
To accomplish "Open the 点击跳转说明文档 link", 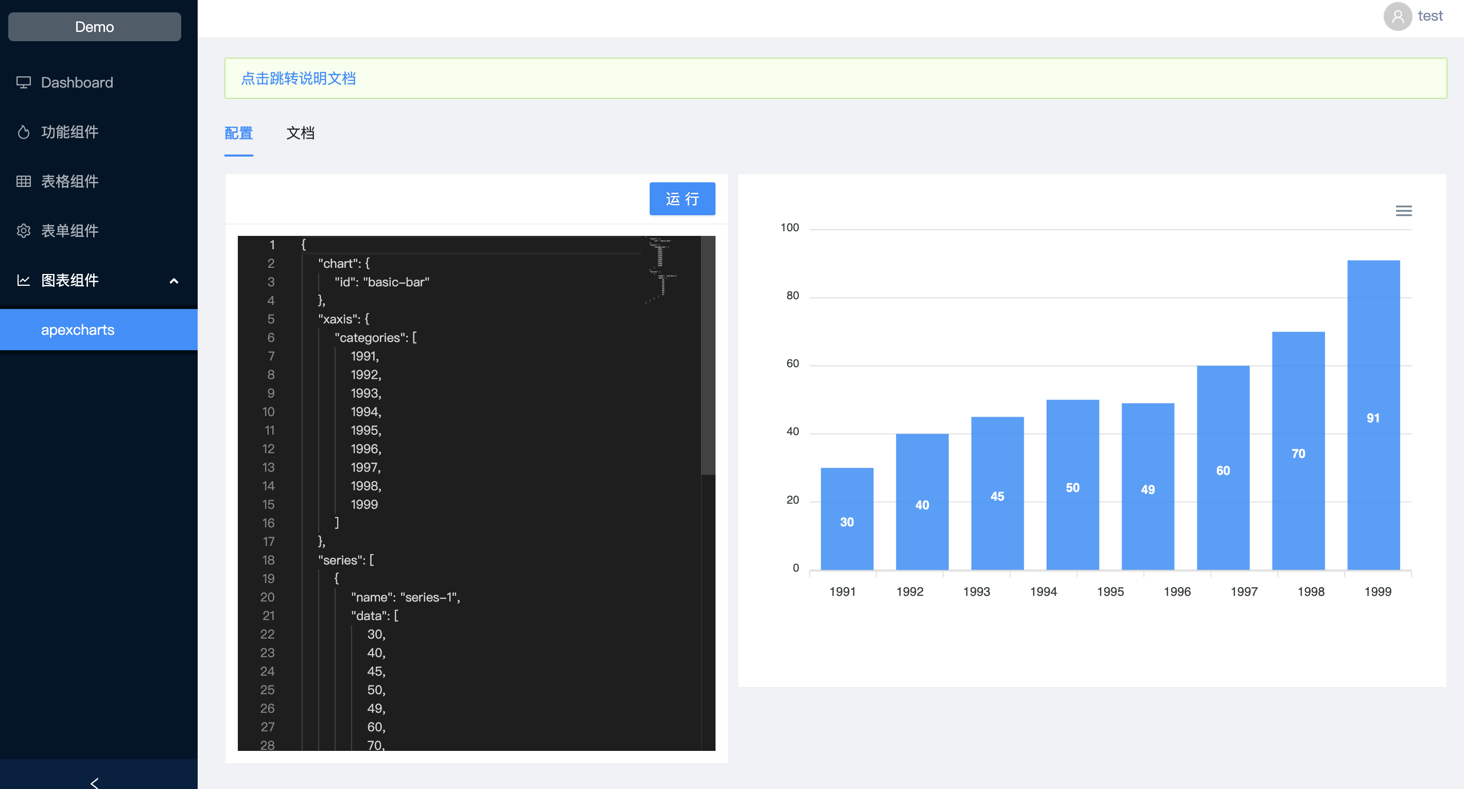I will [x=299, y=78].
